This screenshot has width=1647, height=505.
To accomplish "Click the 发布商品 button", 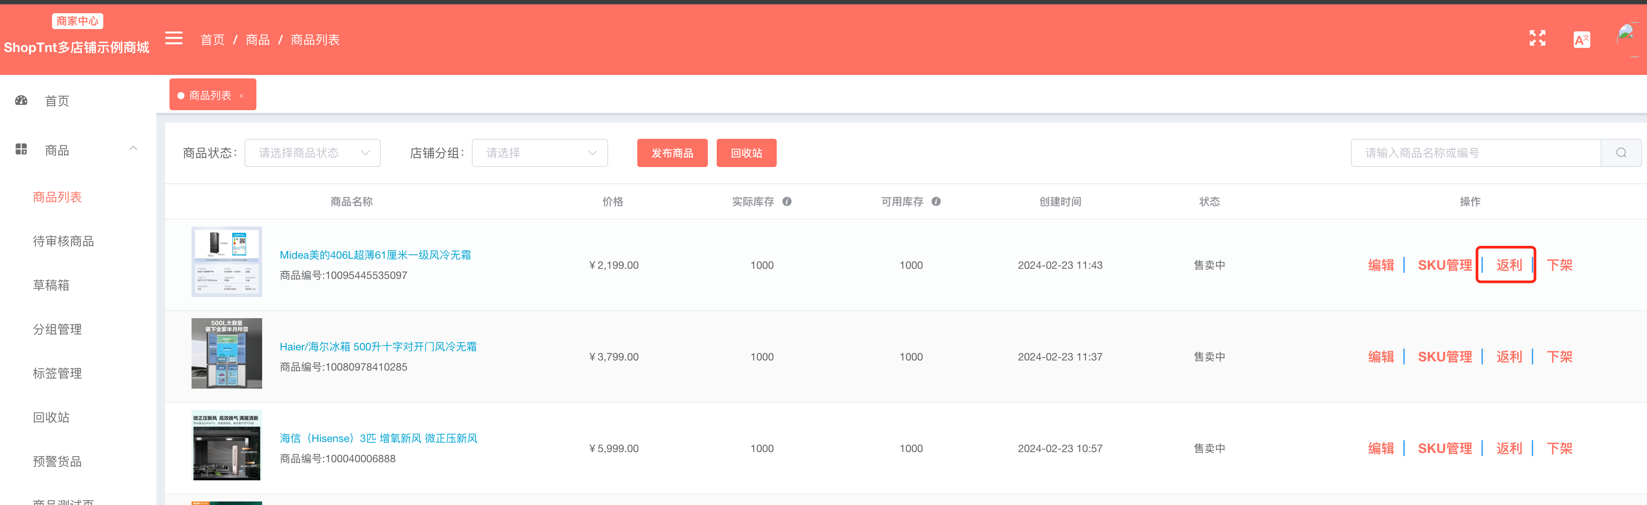I will click(x=672, y=153).
